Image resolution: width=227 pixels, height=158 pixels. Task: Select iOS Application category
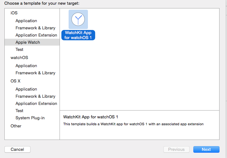[26, 21]
